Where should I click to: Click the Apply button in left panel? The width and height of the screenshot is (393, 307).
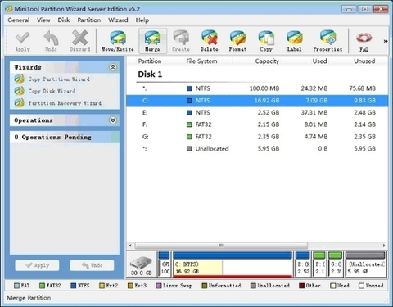pos(37,265)
